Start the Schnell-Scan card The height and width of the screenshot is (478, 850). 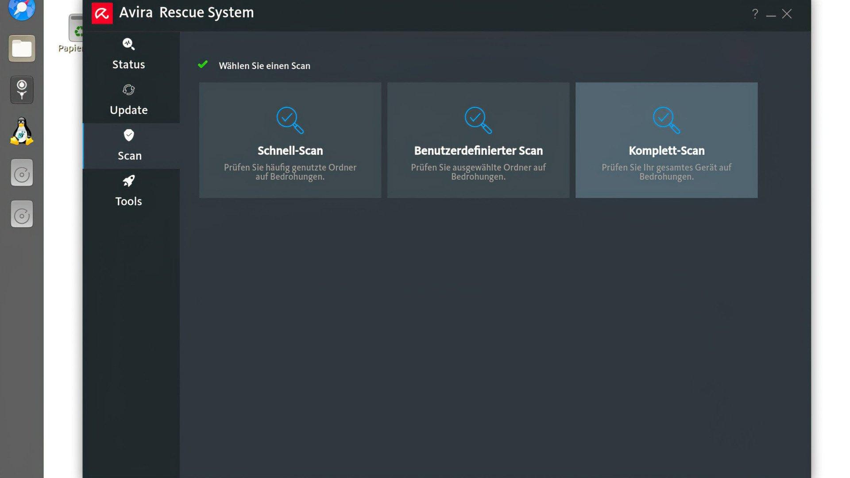(x=290, y=140)
